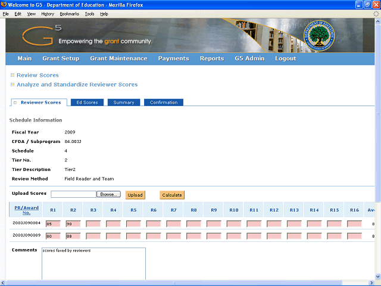Click the Firefox activity throbber icon

pos(376,14)
